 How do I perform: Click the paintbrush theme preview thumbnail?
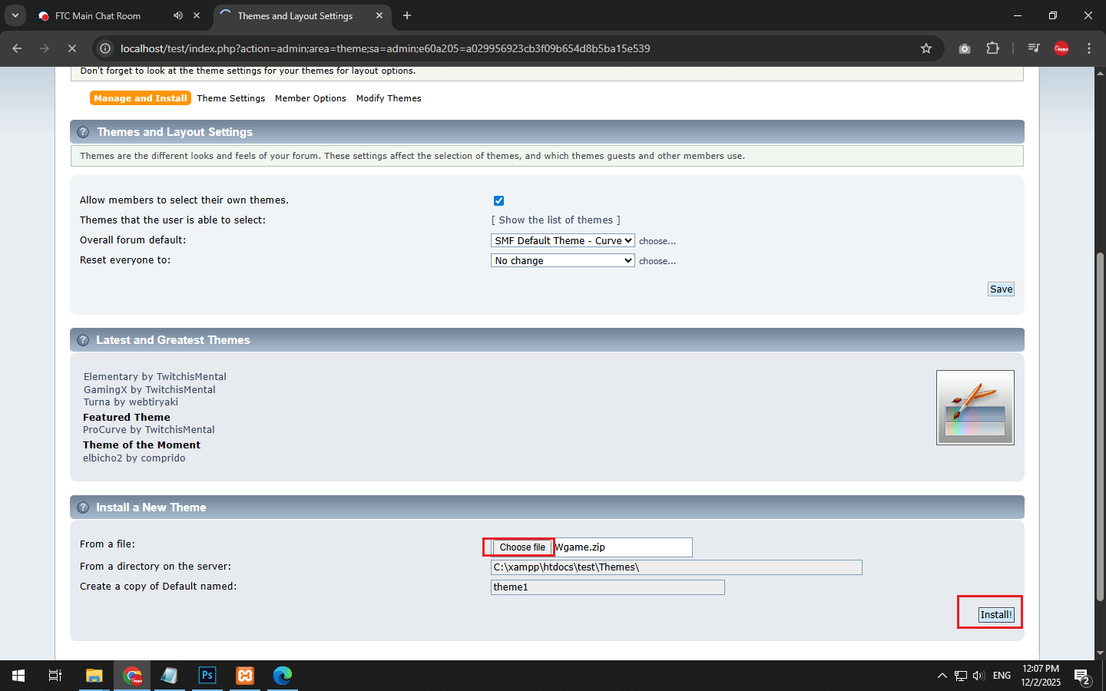975,408
